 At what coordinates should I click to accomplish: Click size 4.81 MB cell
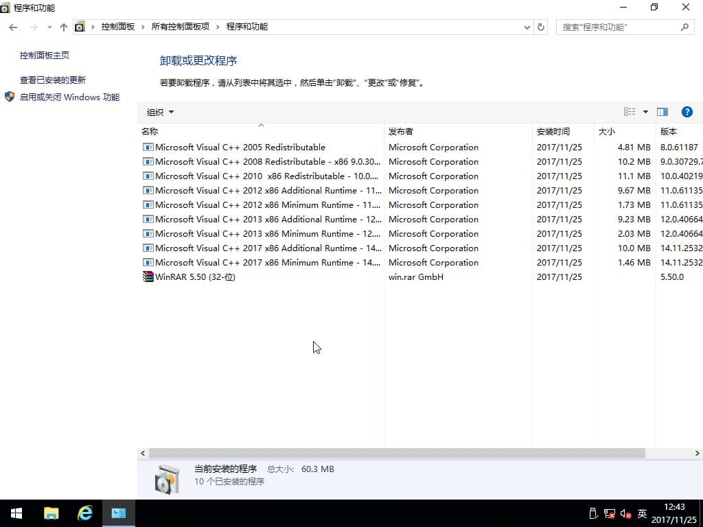coord(634,147)
